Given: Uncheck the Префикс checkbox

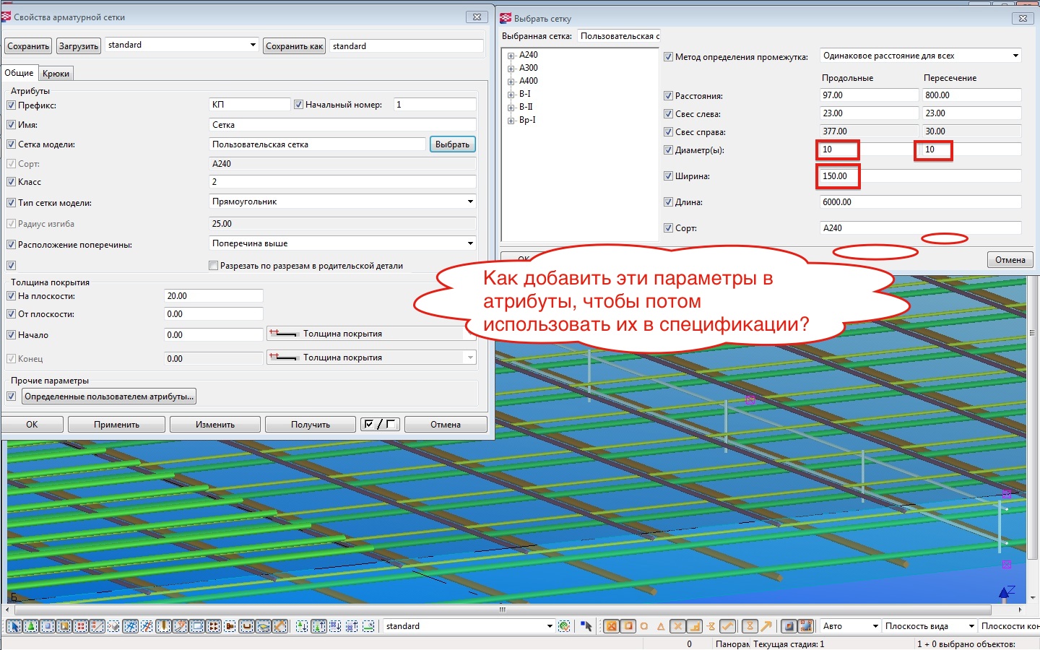Looking at the screenshot, I should pos(11,105).
